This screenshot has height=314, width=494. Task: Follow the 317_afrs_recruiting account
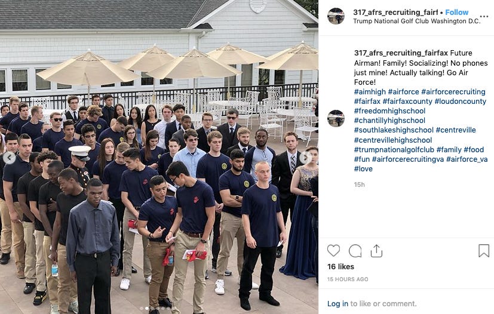[x=456, y=13]
